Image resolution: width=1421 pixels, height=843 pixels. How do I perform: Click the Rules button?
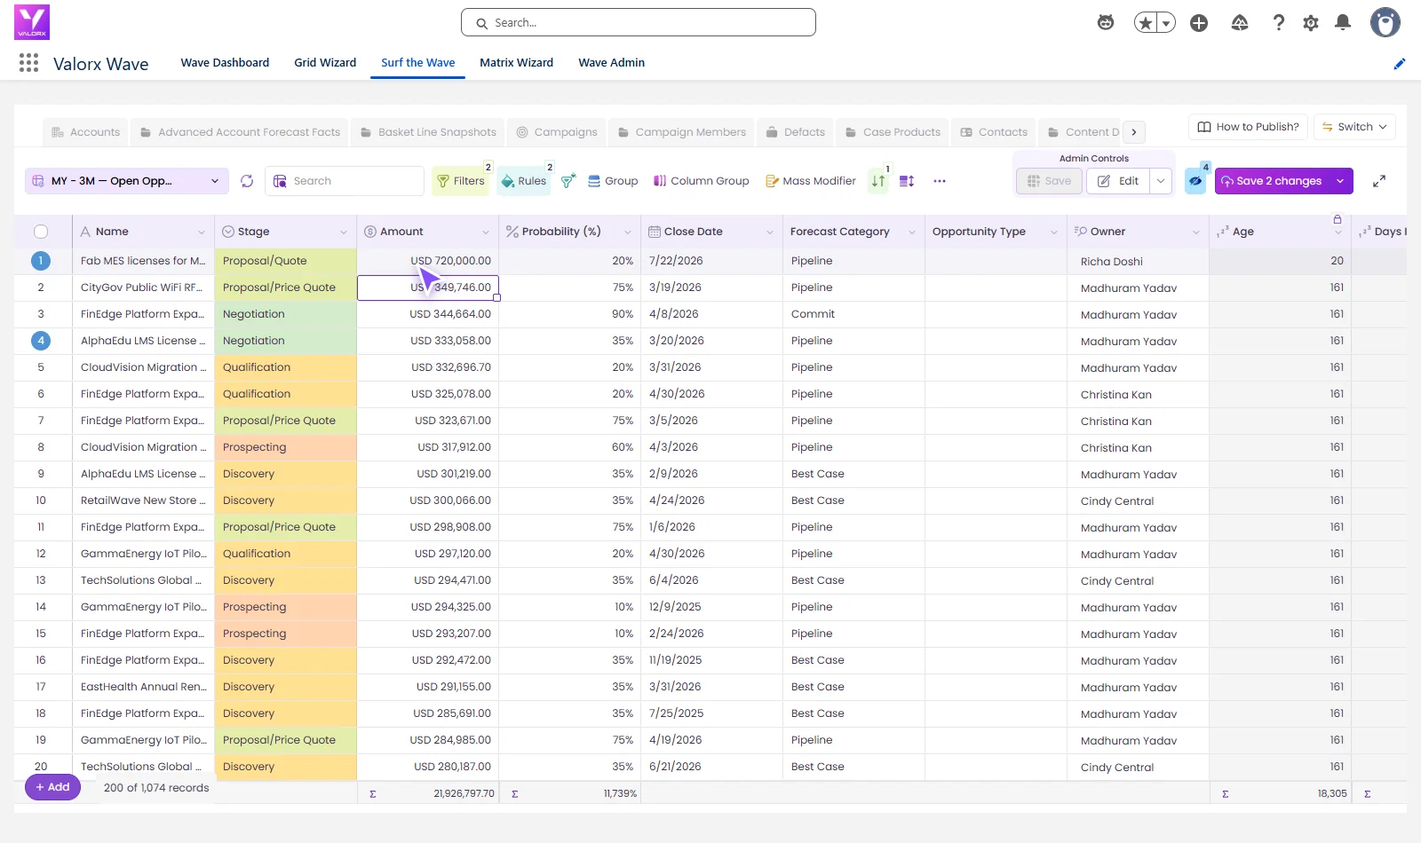click(524, 181)
